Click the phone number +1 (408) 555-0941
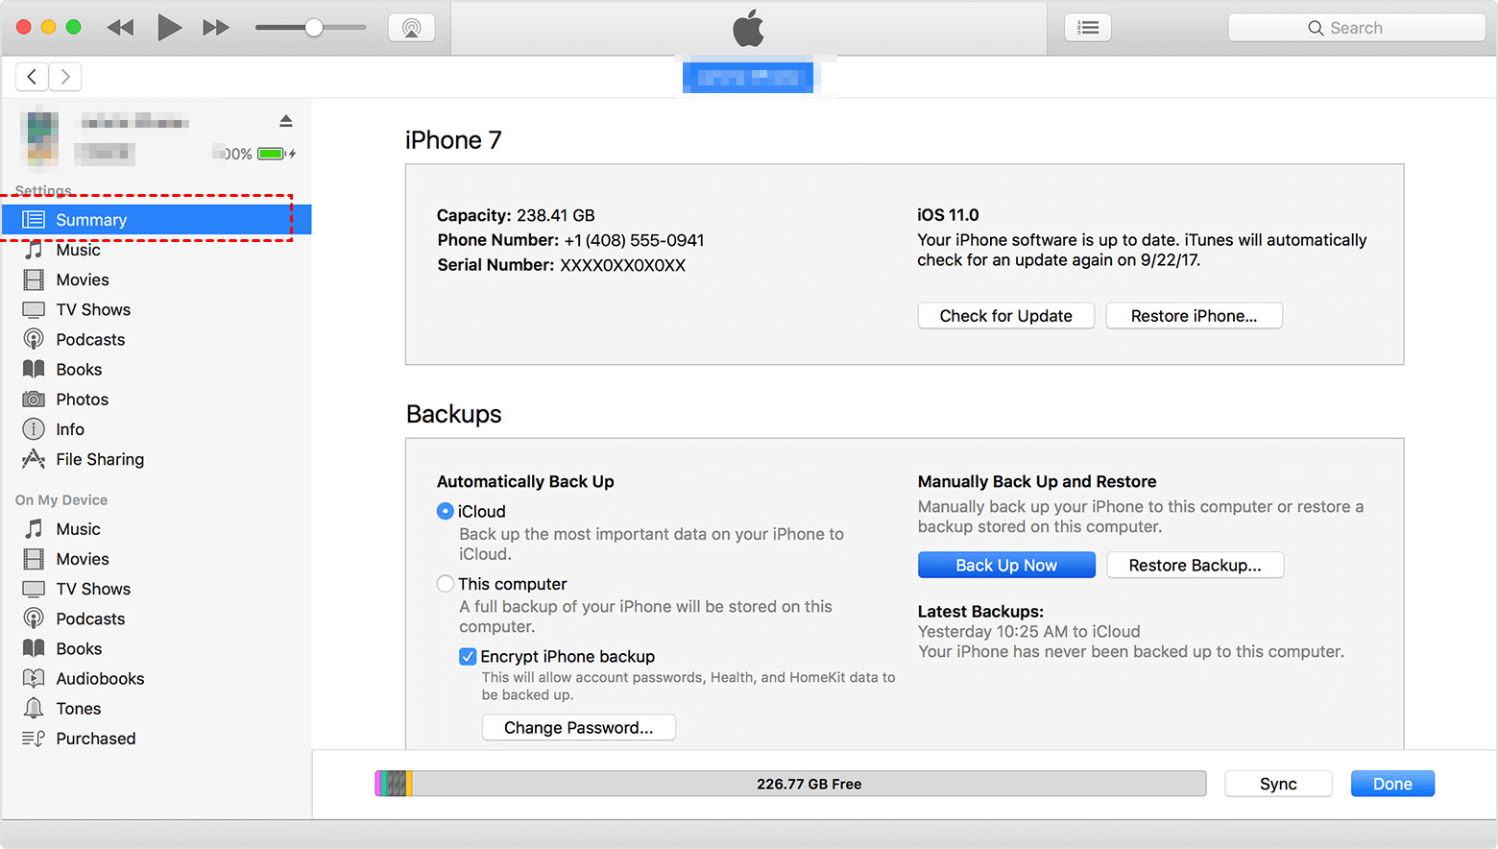The image size is (1498, 849). click(634, 240)
